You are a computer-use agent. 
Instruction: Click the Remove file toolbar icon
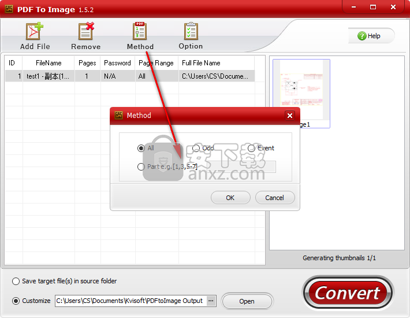point(86,36)
